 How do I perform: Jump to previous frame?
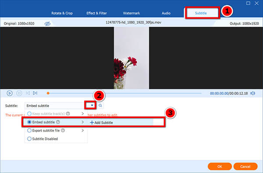28,93
